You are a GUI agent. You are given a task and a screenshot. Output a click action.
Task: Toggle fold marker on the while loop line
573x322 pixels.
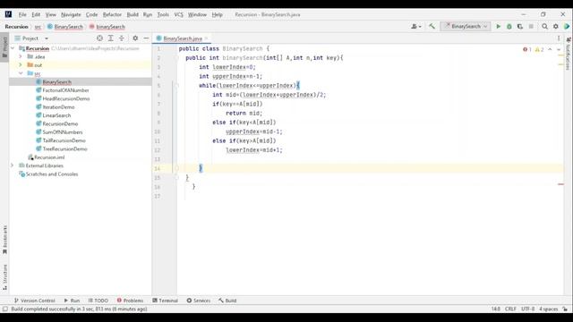[x=176, y=86]
